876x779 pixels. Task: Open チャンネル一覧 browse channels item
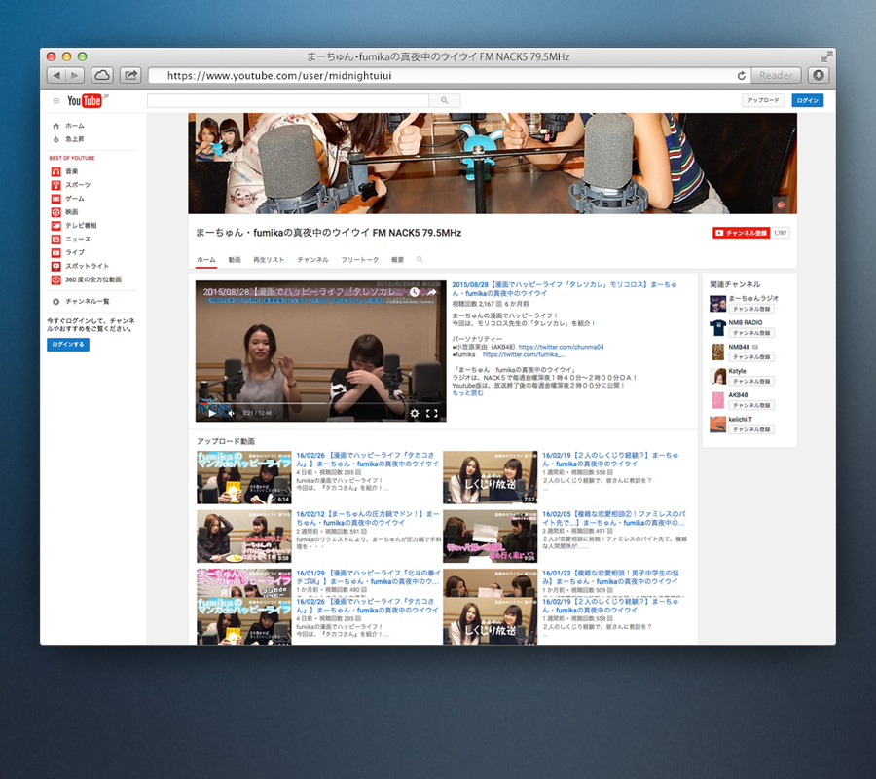coord(87,302)
